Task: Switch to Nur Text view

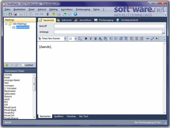Action: click(x=84, y=116)
